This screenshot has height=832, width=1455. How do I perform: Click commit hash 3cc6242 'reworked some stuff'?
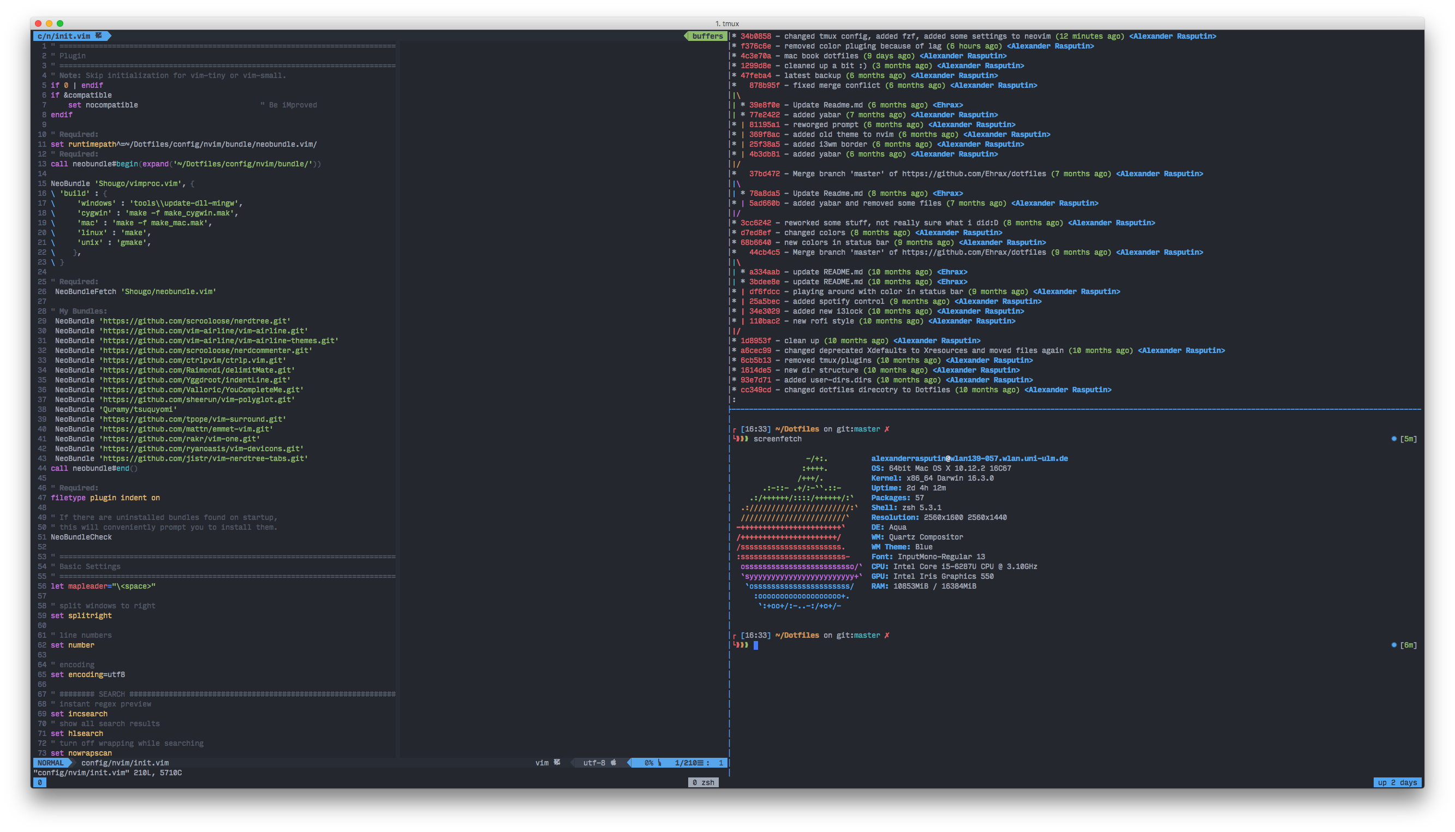pos(755,223)
